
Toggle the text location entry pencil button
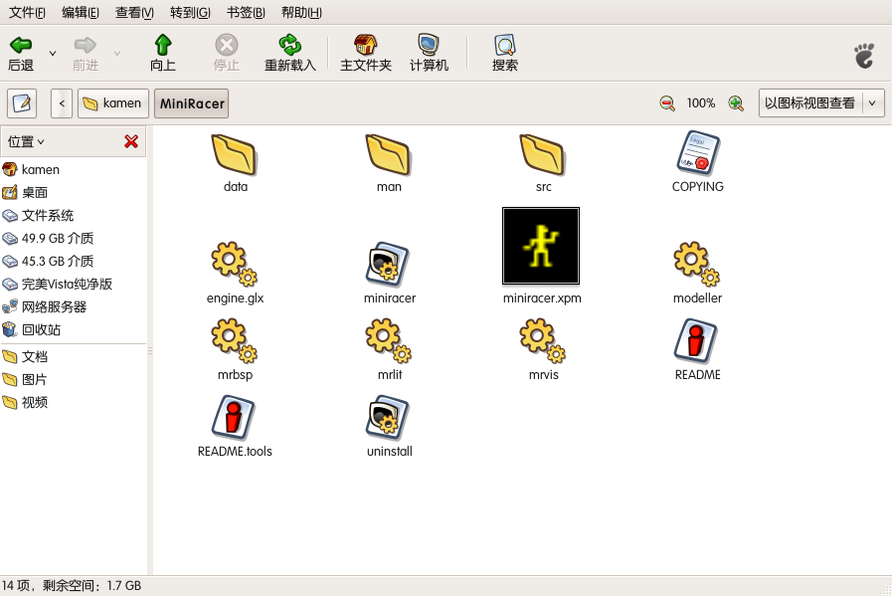(x=22, y=103)
